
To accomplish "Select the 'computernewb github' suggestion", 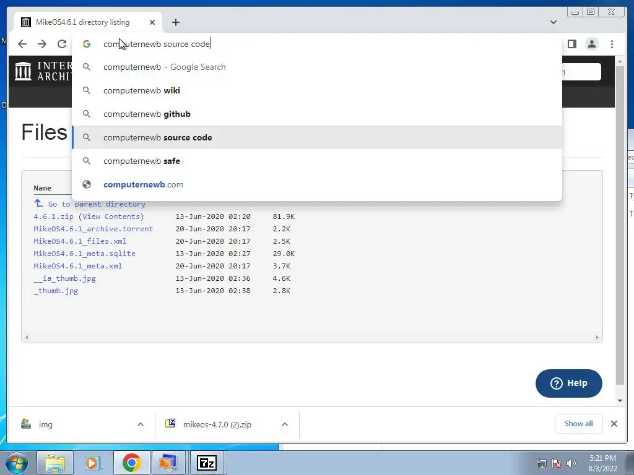I will tap(317, 114).
